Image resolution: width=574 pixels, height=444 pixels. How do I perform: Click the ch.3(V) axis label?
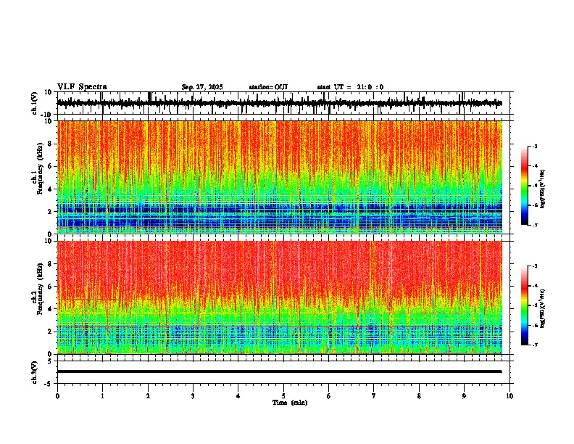click(35, 372)
